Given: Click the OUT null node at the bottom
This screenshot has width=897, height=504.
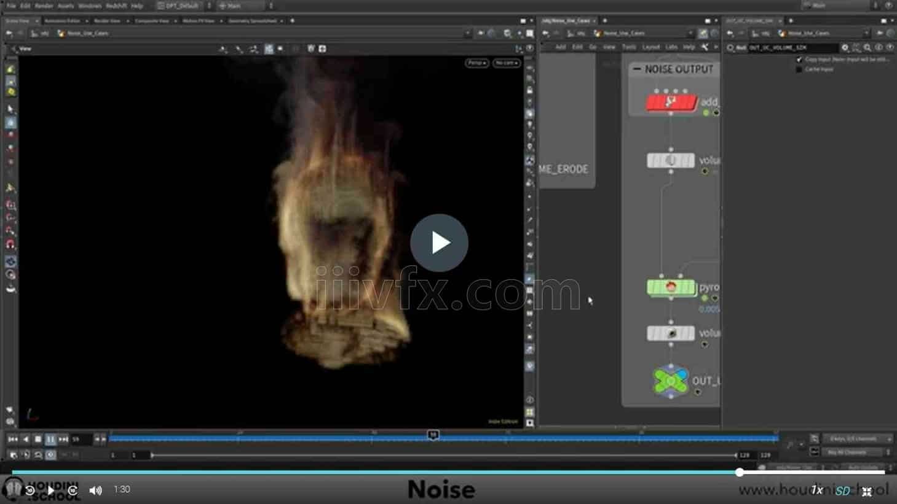Looking at the screenshot, I should (670, 381).
